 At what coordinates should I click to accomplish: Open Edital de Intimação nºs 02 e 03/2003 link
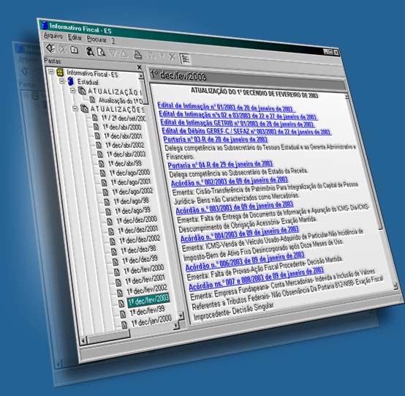click(x=238, y=115)
